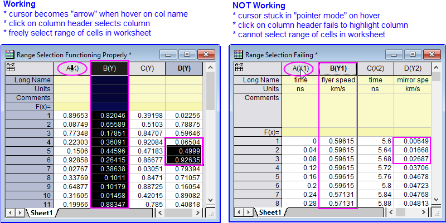Click cell 5.88 in the Failing worksheet
Image resolution: width=446 pixels, height=223 pixels.
[x=375, y=204]
